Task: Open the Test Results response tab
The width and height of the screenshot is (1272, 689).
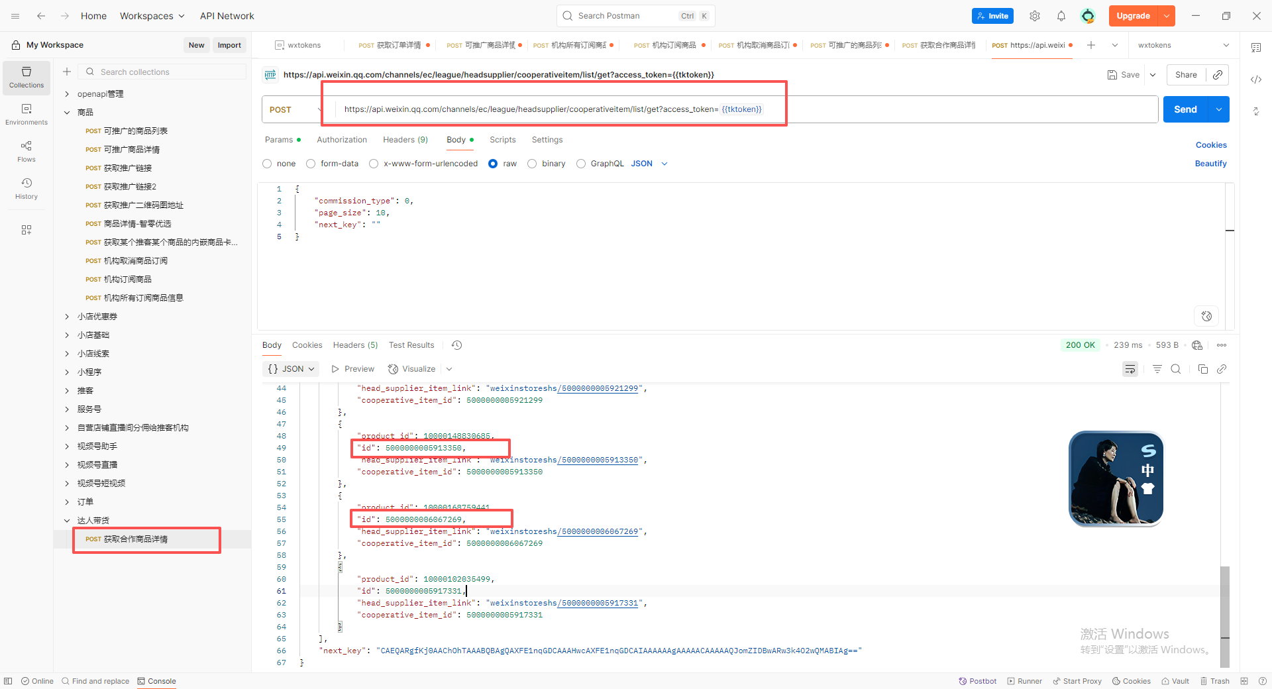Action: (411, 345)
